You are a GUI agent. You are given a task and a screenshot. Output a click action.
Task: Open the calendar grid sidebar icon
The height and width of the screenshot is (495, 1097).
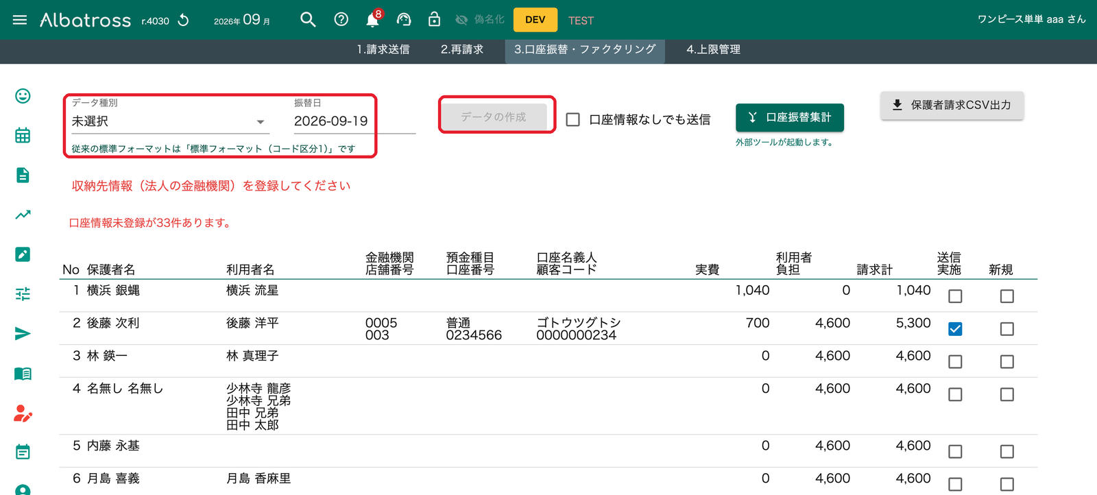(23, 135)
